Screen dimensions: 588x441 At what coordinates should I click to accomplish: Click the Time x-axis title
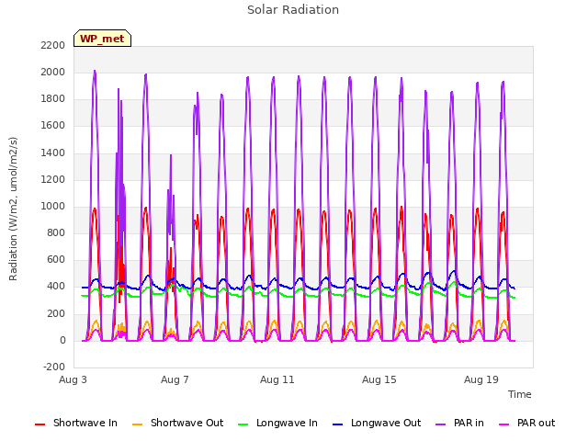519,394
